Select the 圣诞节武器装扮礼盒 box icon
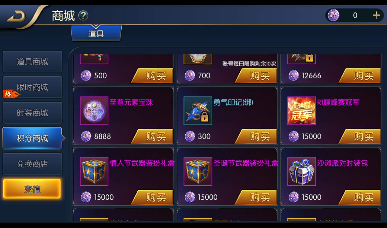Image resolution: width=387 pixels, height=228 pixels. 198,172
